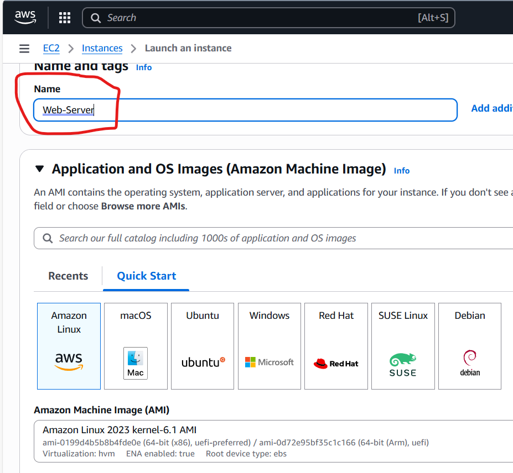The width and height of the screenshot is (513, 473).
Task: Click the AMI catalog search box
Action: [x=277, y=238]
